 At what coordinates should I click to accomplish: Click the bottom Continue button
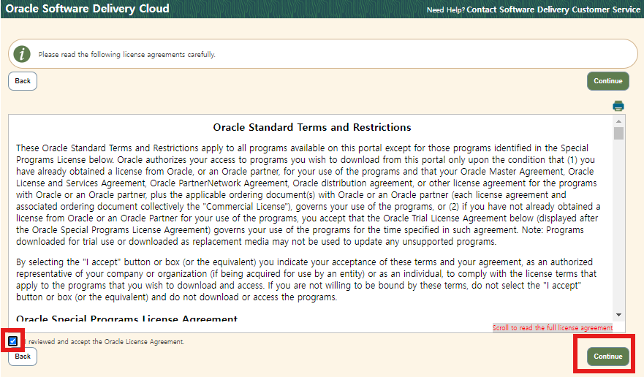pos(608,357)
